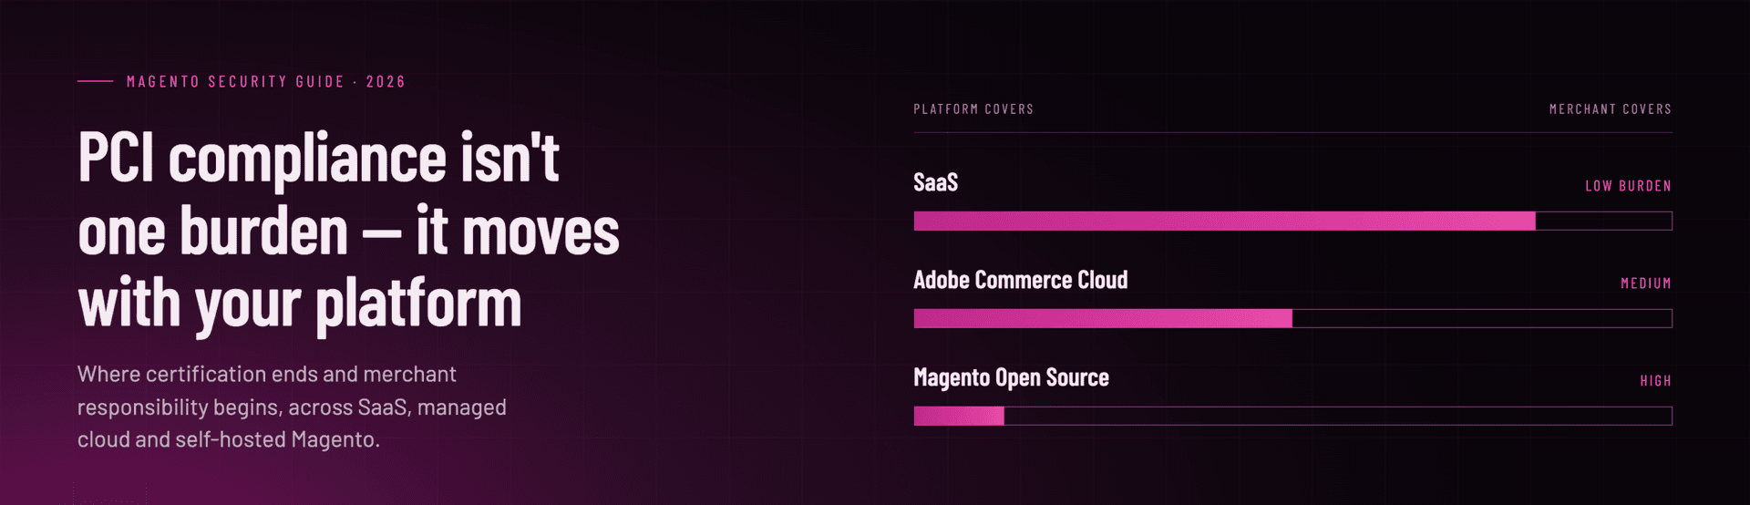
Task: Click the LOW BURDEN tag
Action: pos(1628,186)
